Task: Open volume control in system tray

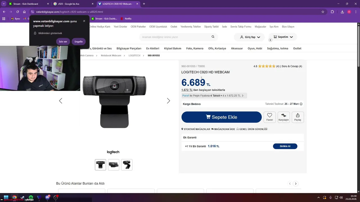Action: (341, 198)
